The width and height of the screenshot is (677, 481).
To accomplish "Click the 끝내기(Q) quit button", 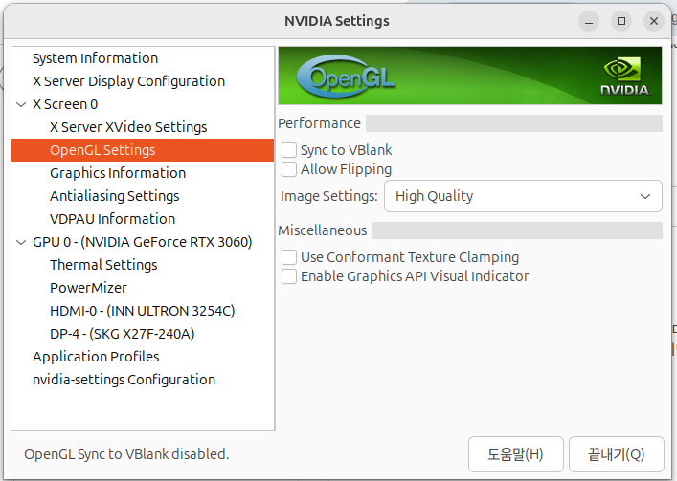I will tap(616, 454).
